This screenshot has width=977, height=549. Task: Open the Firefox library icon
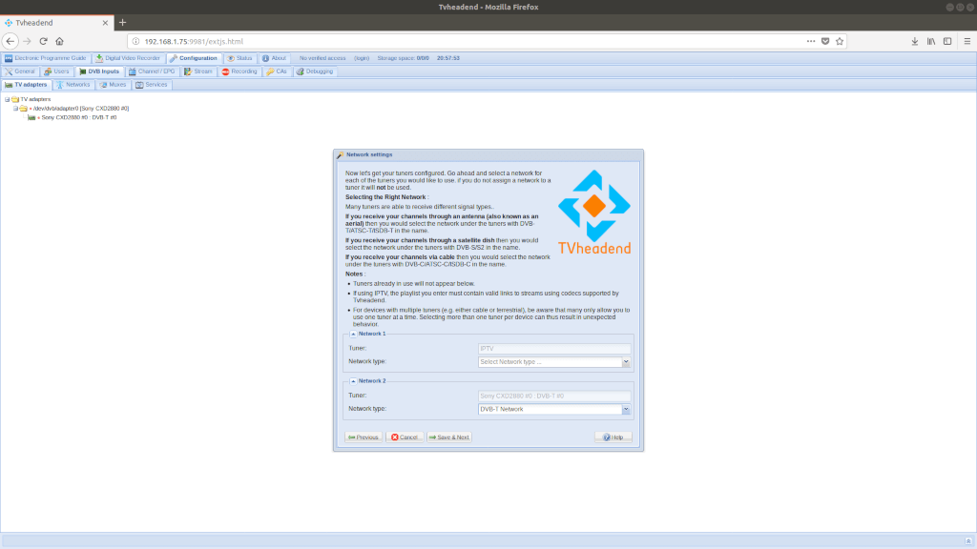[930, 41]
